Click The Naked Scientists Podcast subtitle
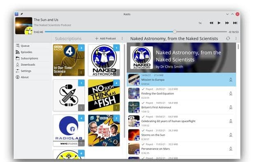The height and width of the screenshot is (162, 254). coord(52,25)
